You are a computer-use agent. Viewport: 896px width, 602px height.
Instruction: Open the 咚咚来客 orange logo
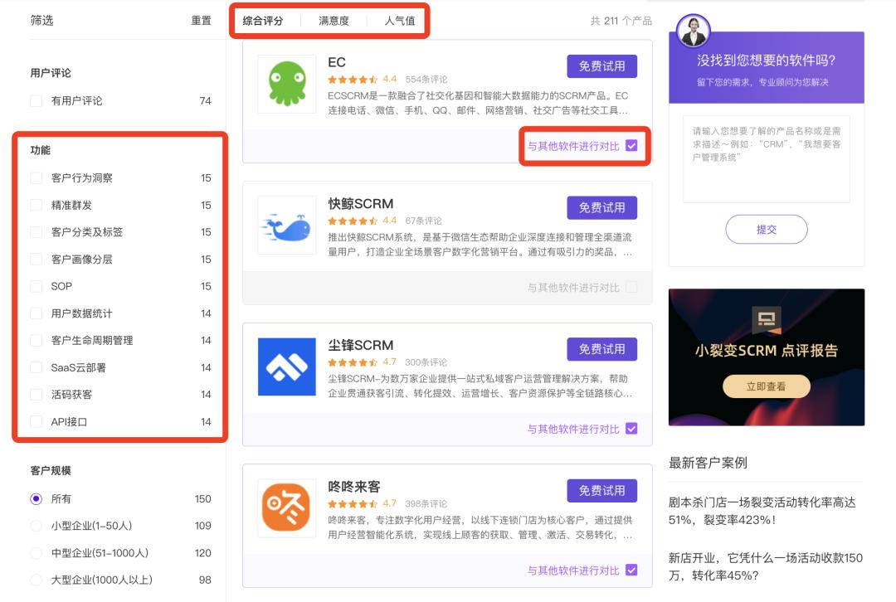tap(287, 508)
